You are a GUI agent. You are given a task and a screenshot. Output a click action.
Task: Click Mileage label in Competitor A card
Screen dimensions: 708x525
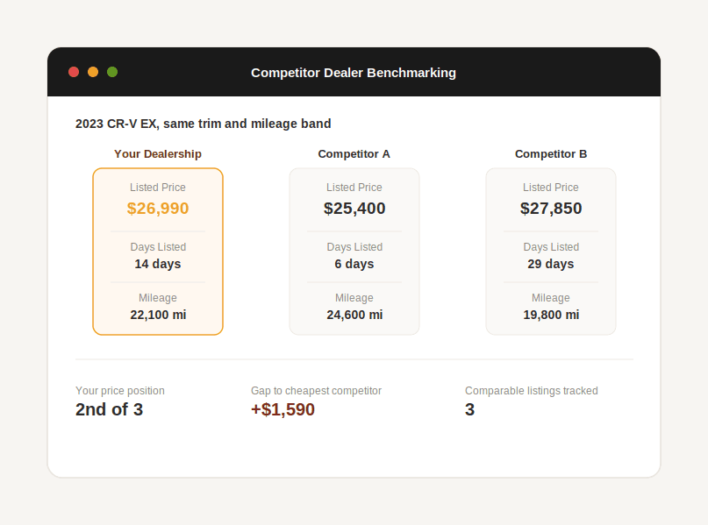354,298
